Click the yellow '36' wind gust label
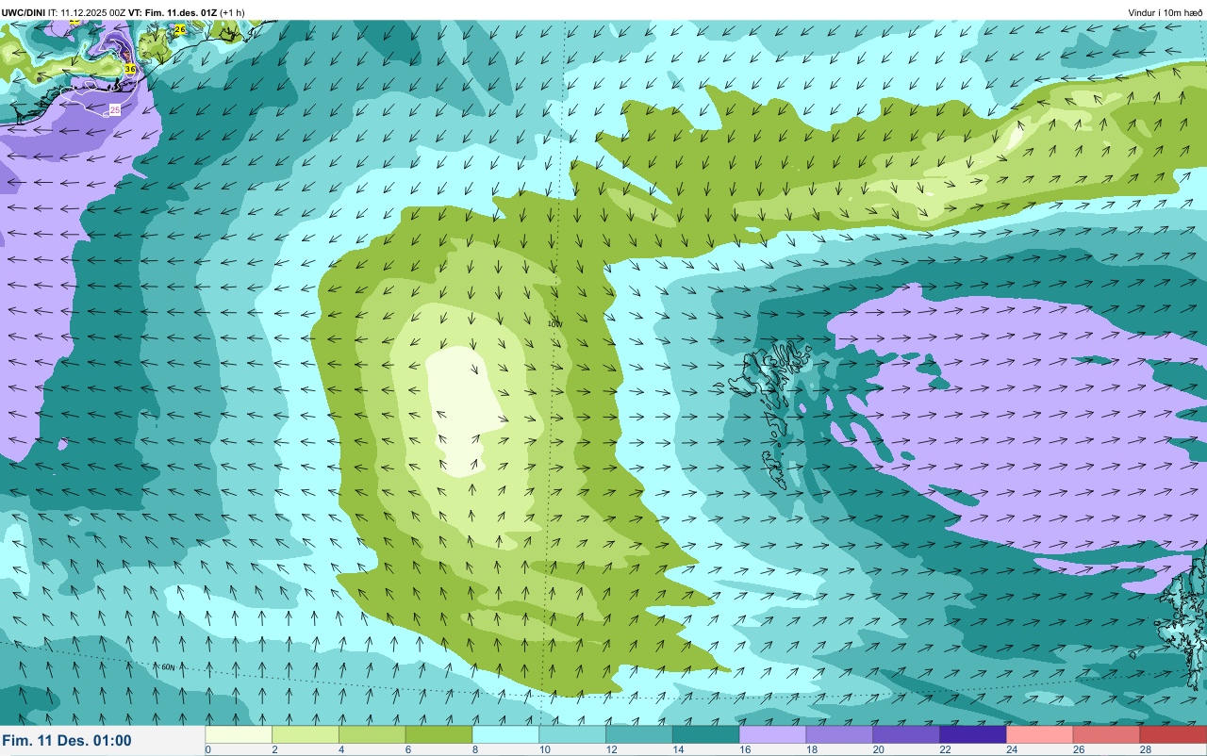This screenshot has height=756, width=1207. 130,69
